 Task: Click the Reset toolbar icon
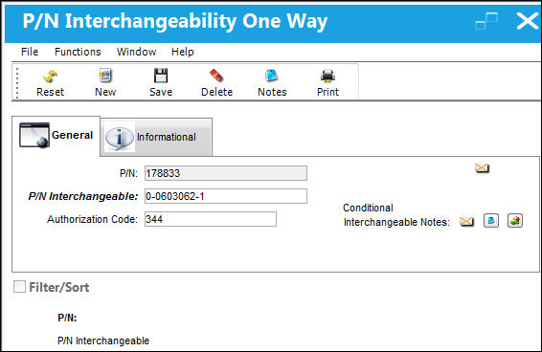point(50,83)
